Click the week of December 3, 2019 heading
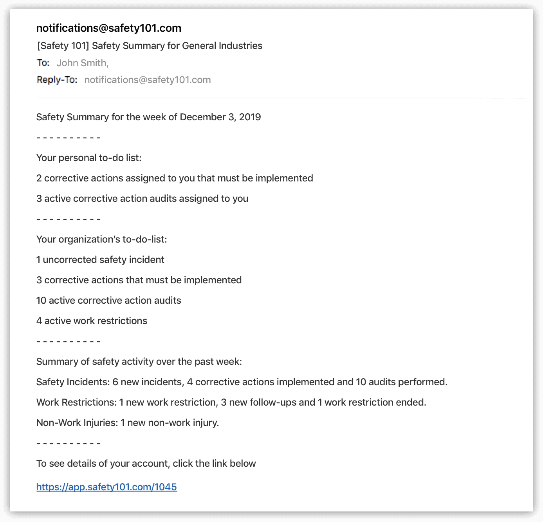The width and height of the screenshot is (543, 522). point(148,117)
